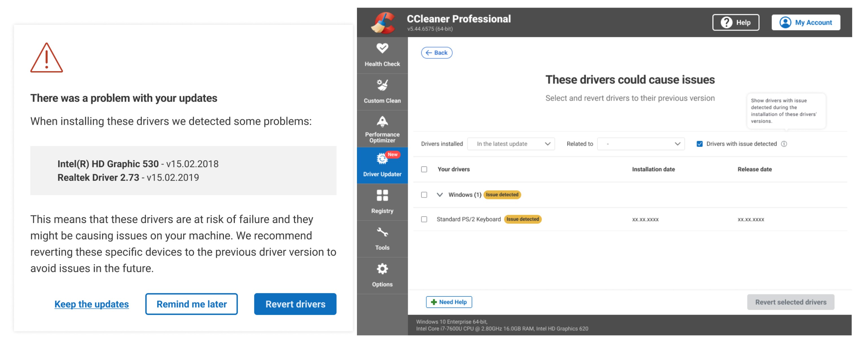
Task: Collapse the Windows (1) driver group
Action: click(439, 195)
